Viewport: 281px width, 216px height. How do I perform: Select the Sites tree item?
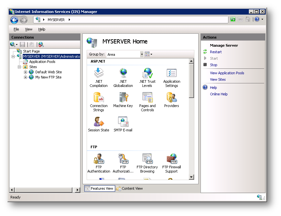click(x=33, y=67)
